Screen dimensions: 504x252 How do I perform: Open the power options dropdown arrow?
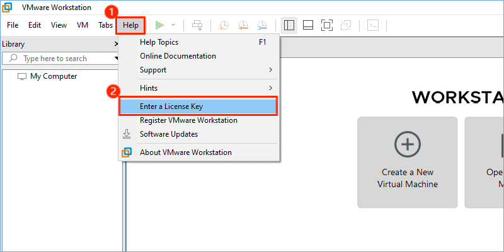pyautogui.click(x=173, y=25)
